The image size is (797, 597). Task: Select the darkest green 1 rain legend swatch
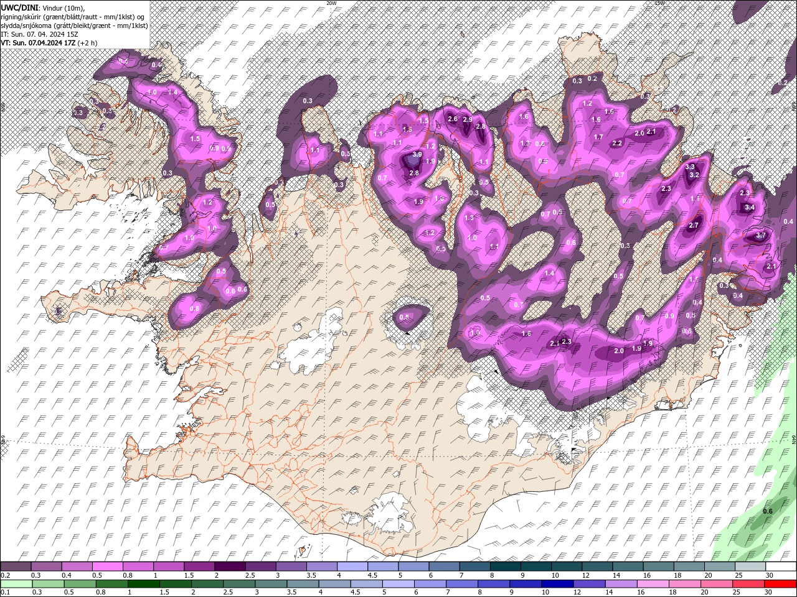coord(143,584)
